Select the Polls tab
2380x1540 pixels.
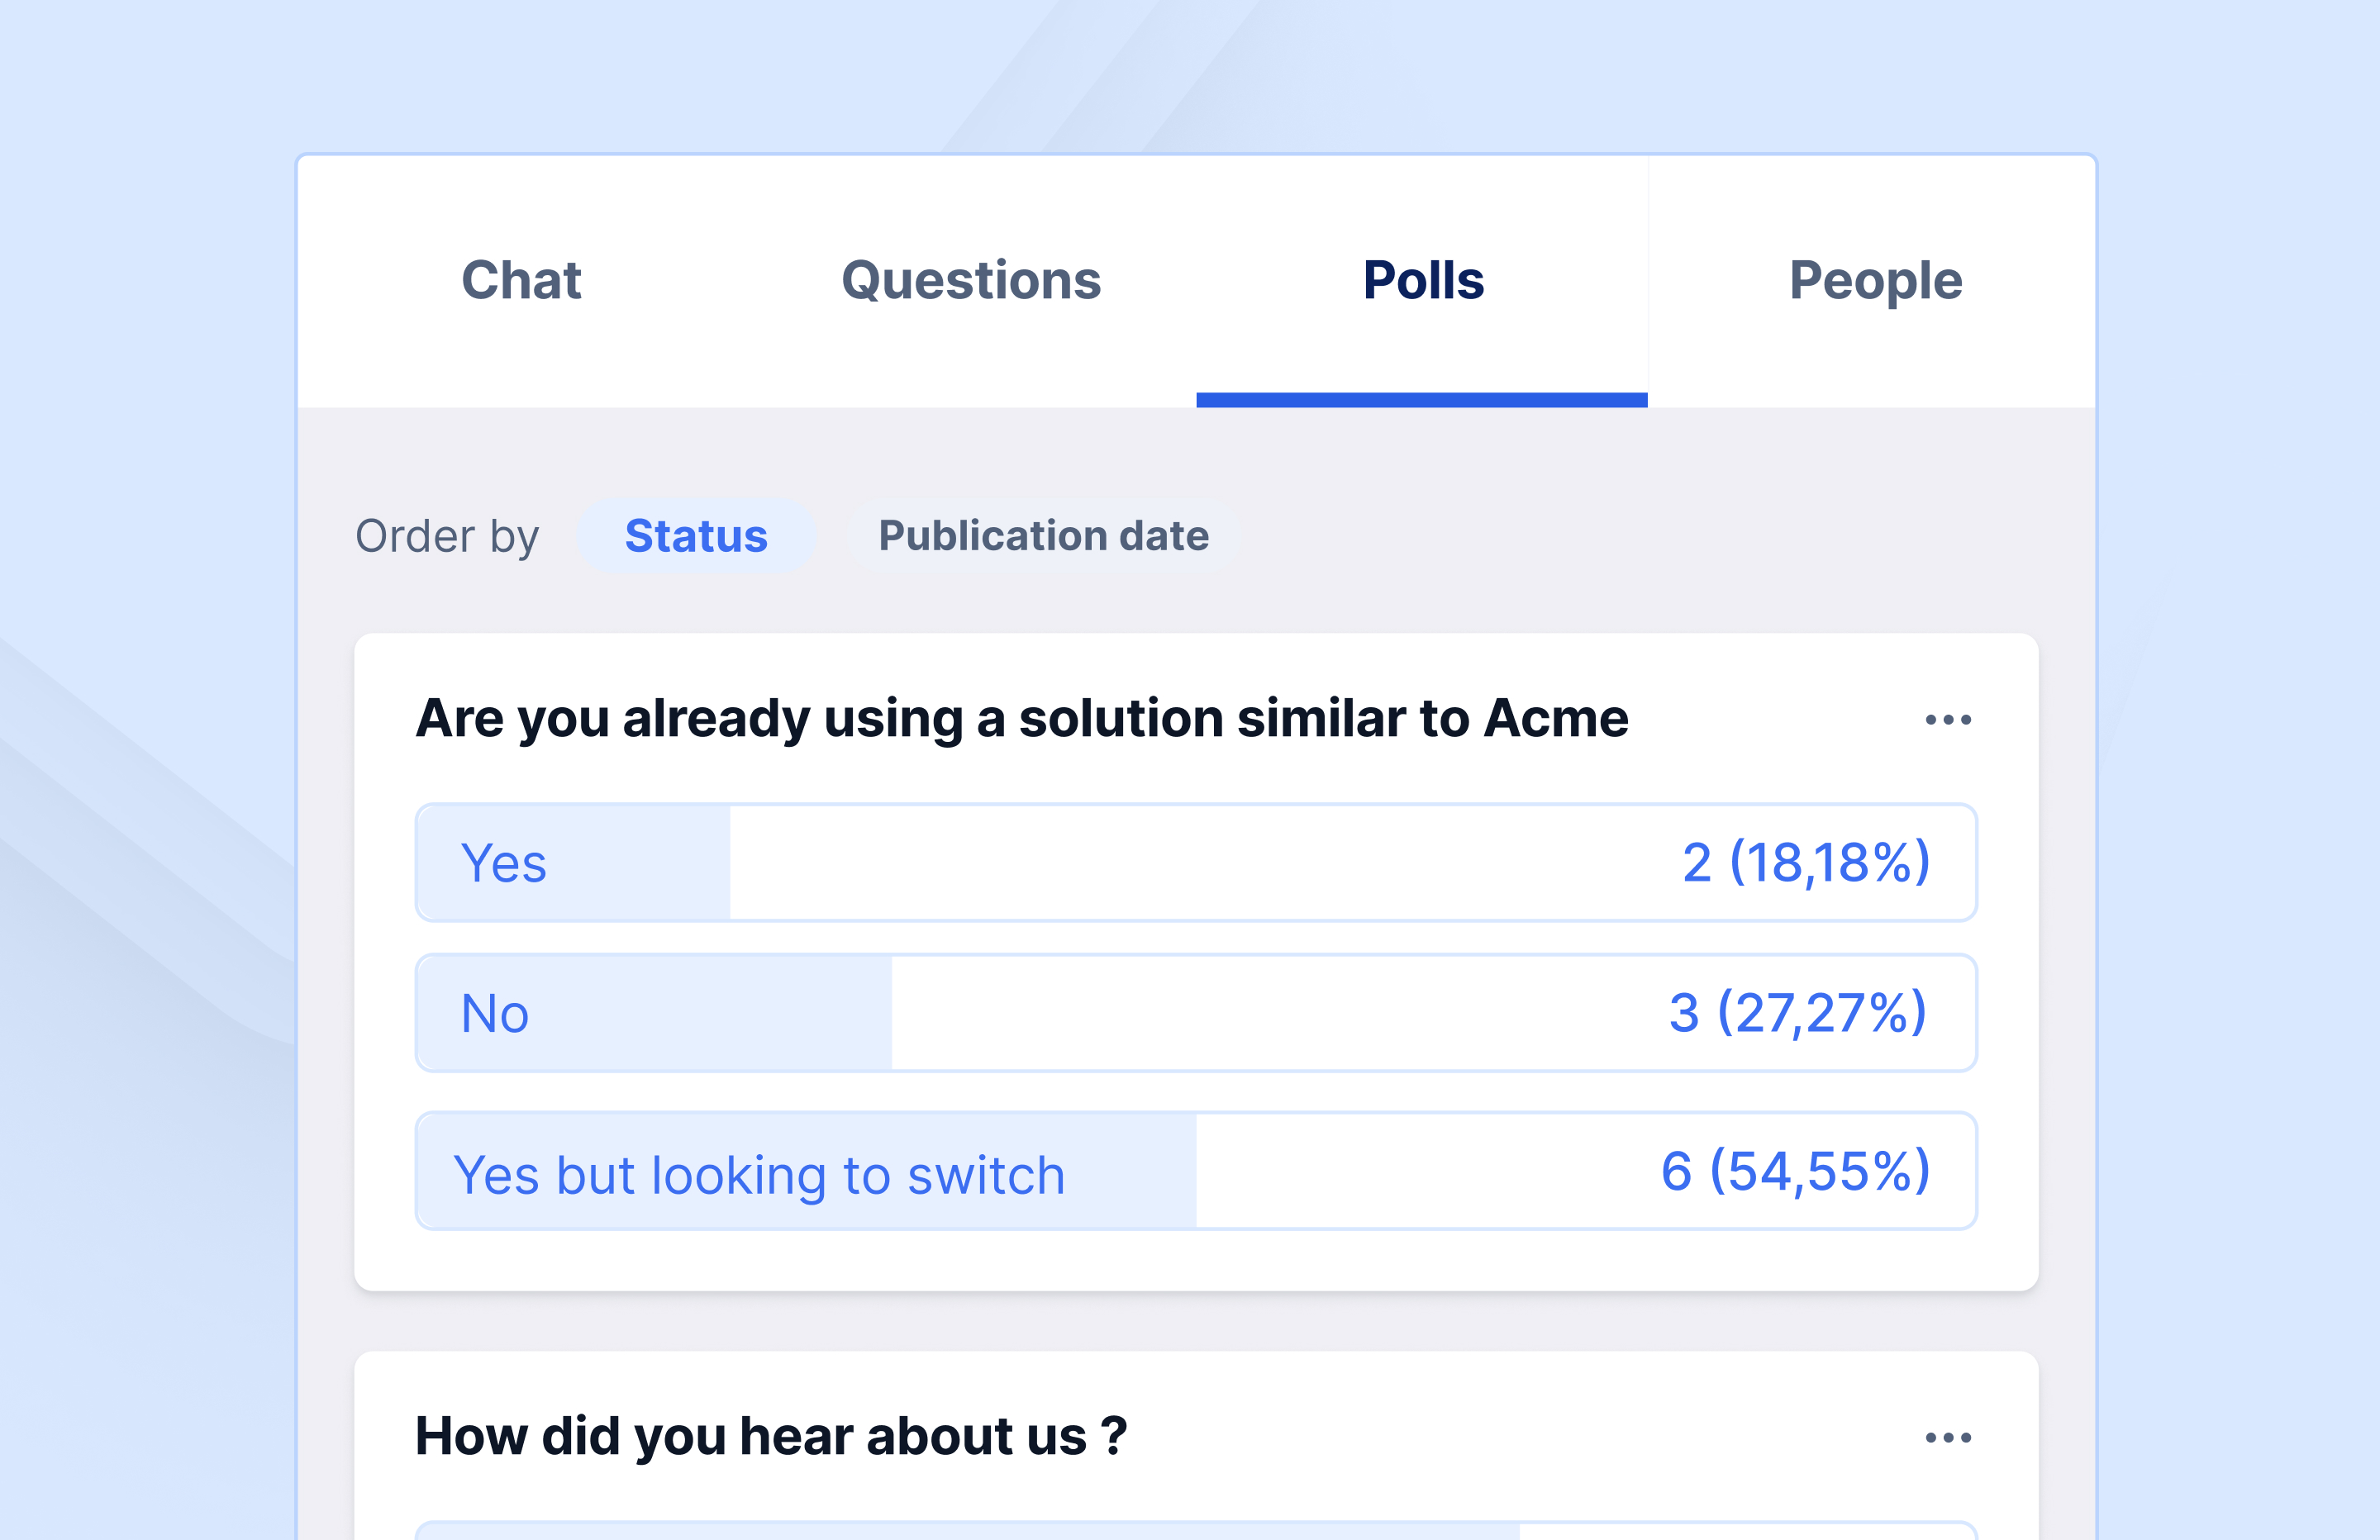tap(1423, 280)
